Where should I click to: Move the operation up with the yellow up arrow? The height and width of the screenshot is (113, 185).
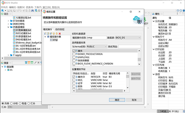[x=54, y=33]
